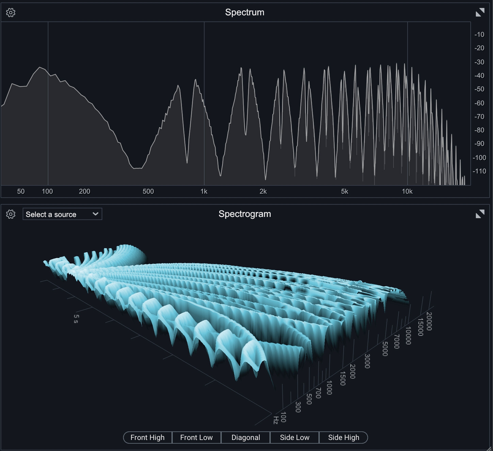Open the Spectrogram settings gear

click(x=11, y=214)
